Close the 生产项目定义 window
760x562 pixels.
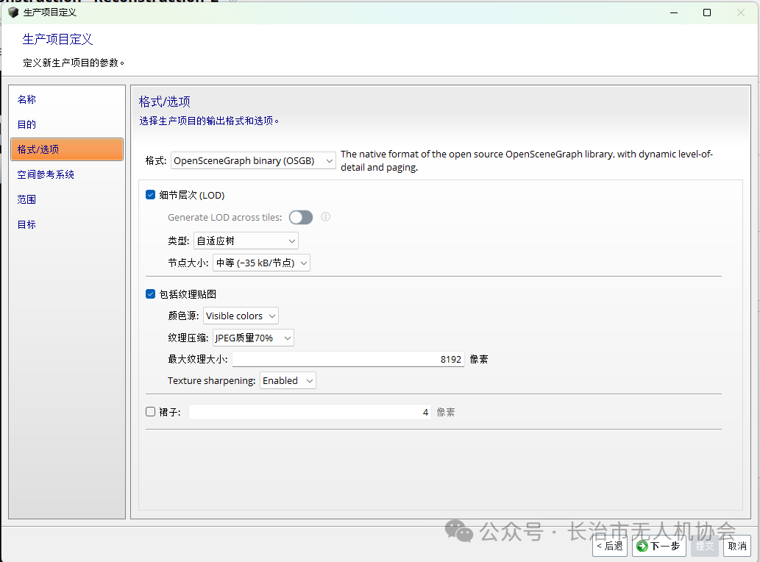(x=741, y=13)
